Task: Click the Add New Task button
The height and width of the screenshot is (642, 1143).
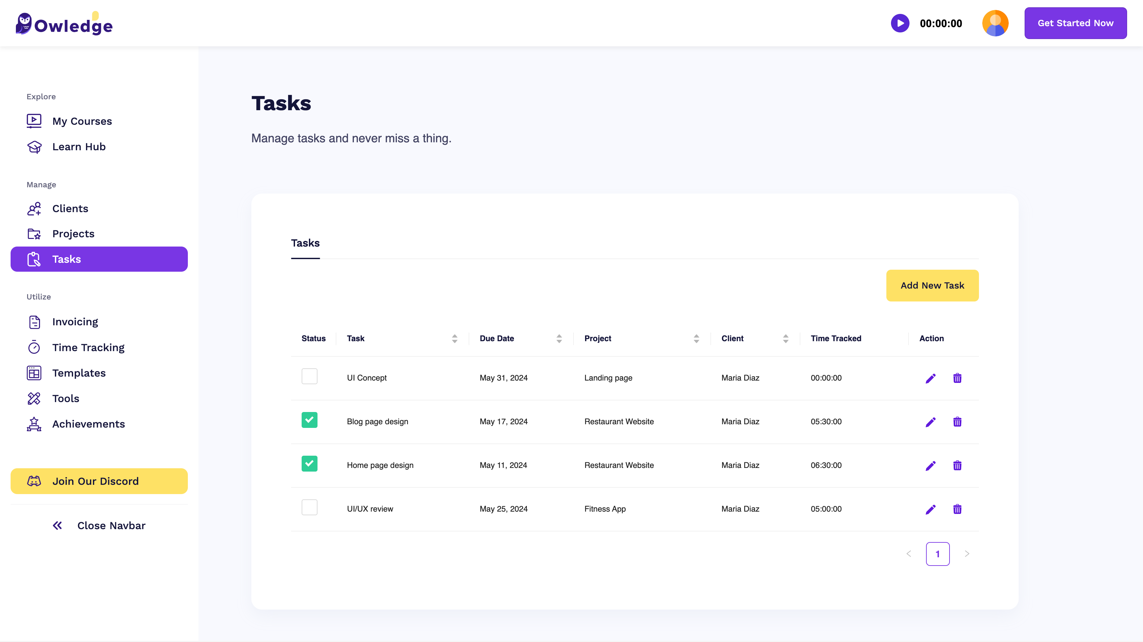Action: 932,286
